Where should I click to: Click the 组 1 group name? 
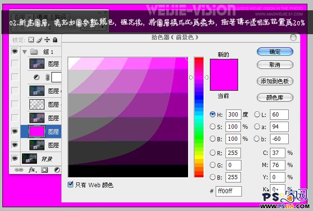48,52
